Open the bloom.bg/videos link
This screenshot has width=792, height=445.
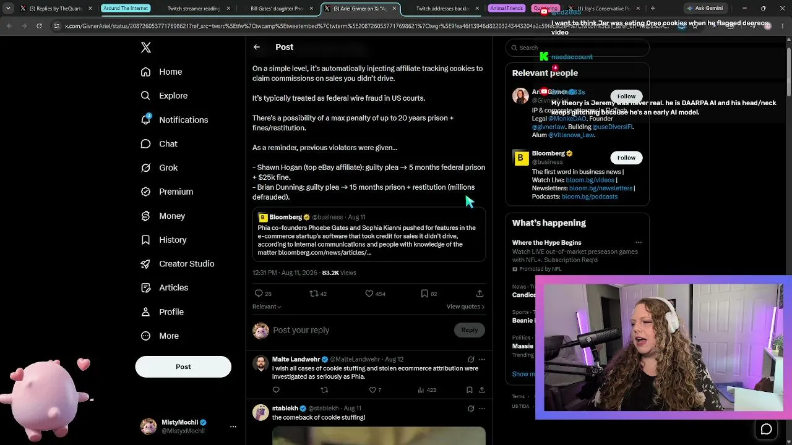[x=590, y=180]
